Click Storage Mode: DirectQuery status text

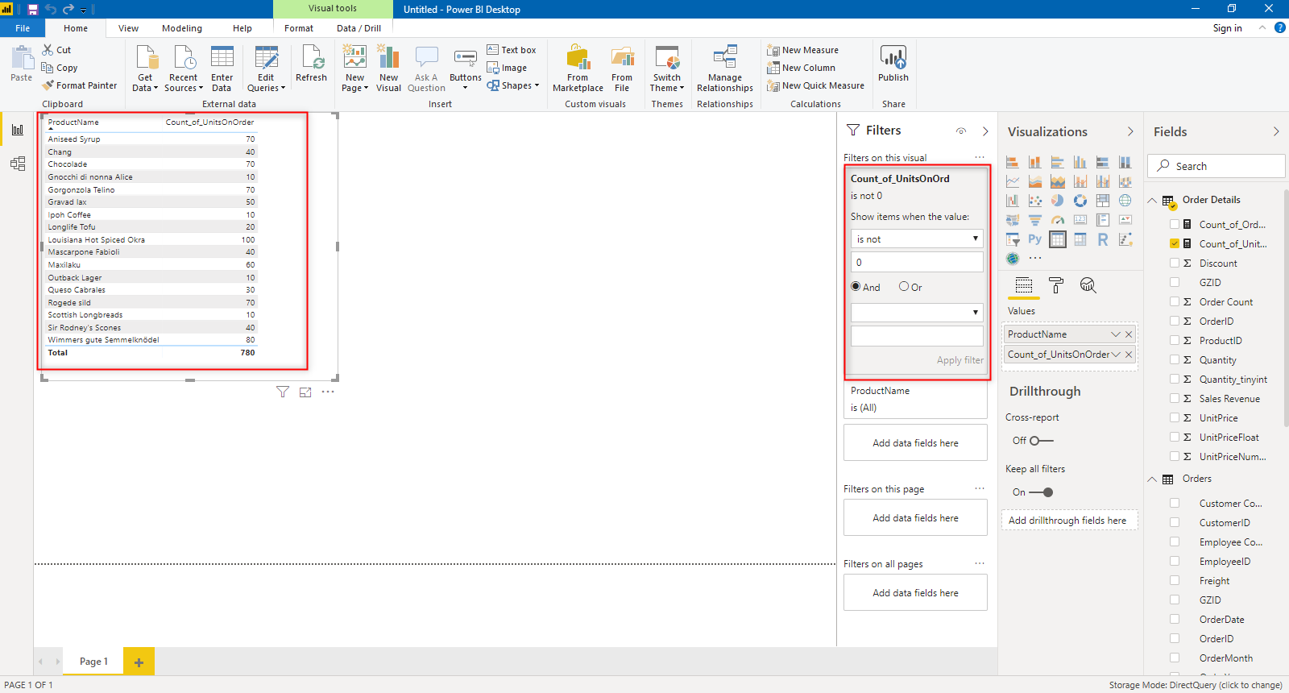[x=1196, y=685]
